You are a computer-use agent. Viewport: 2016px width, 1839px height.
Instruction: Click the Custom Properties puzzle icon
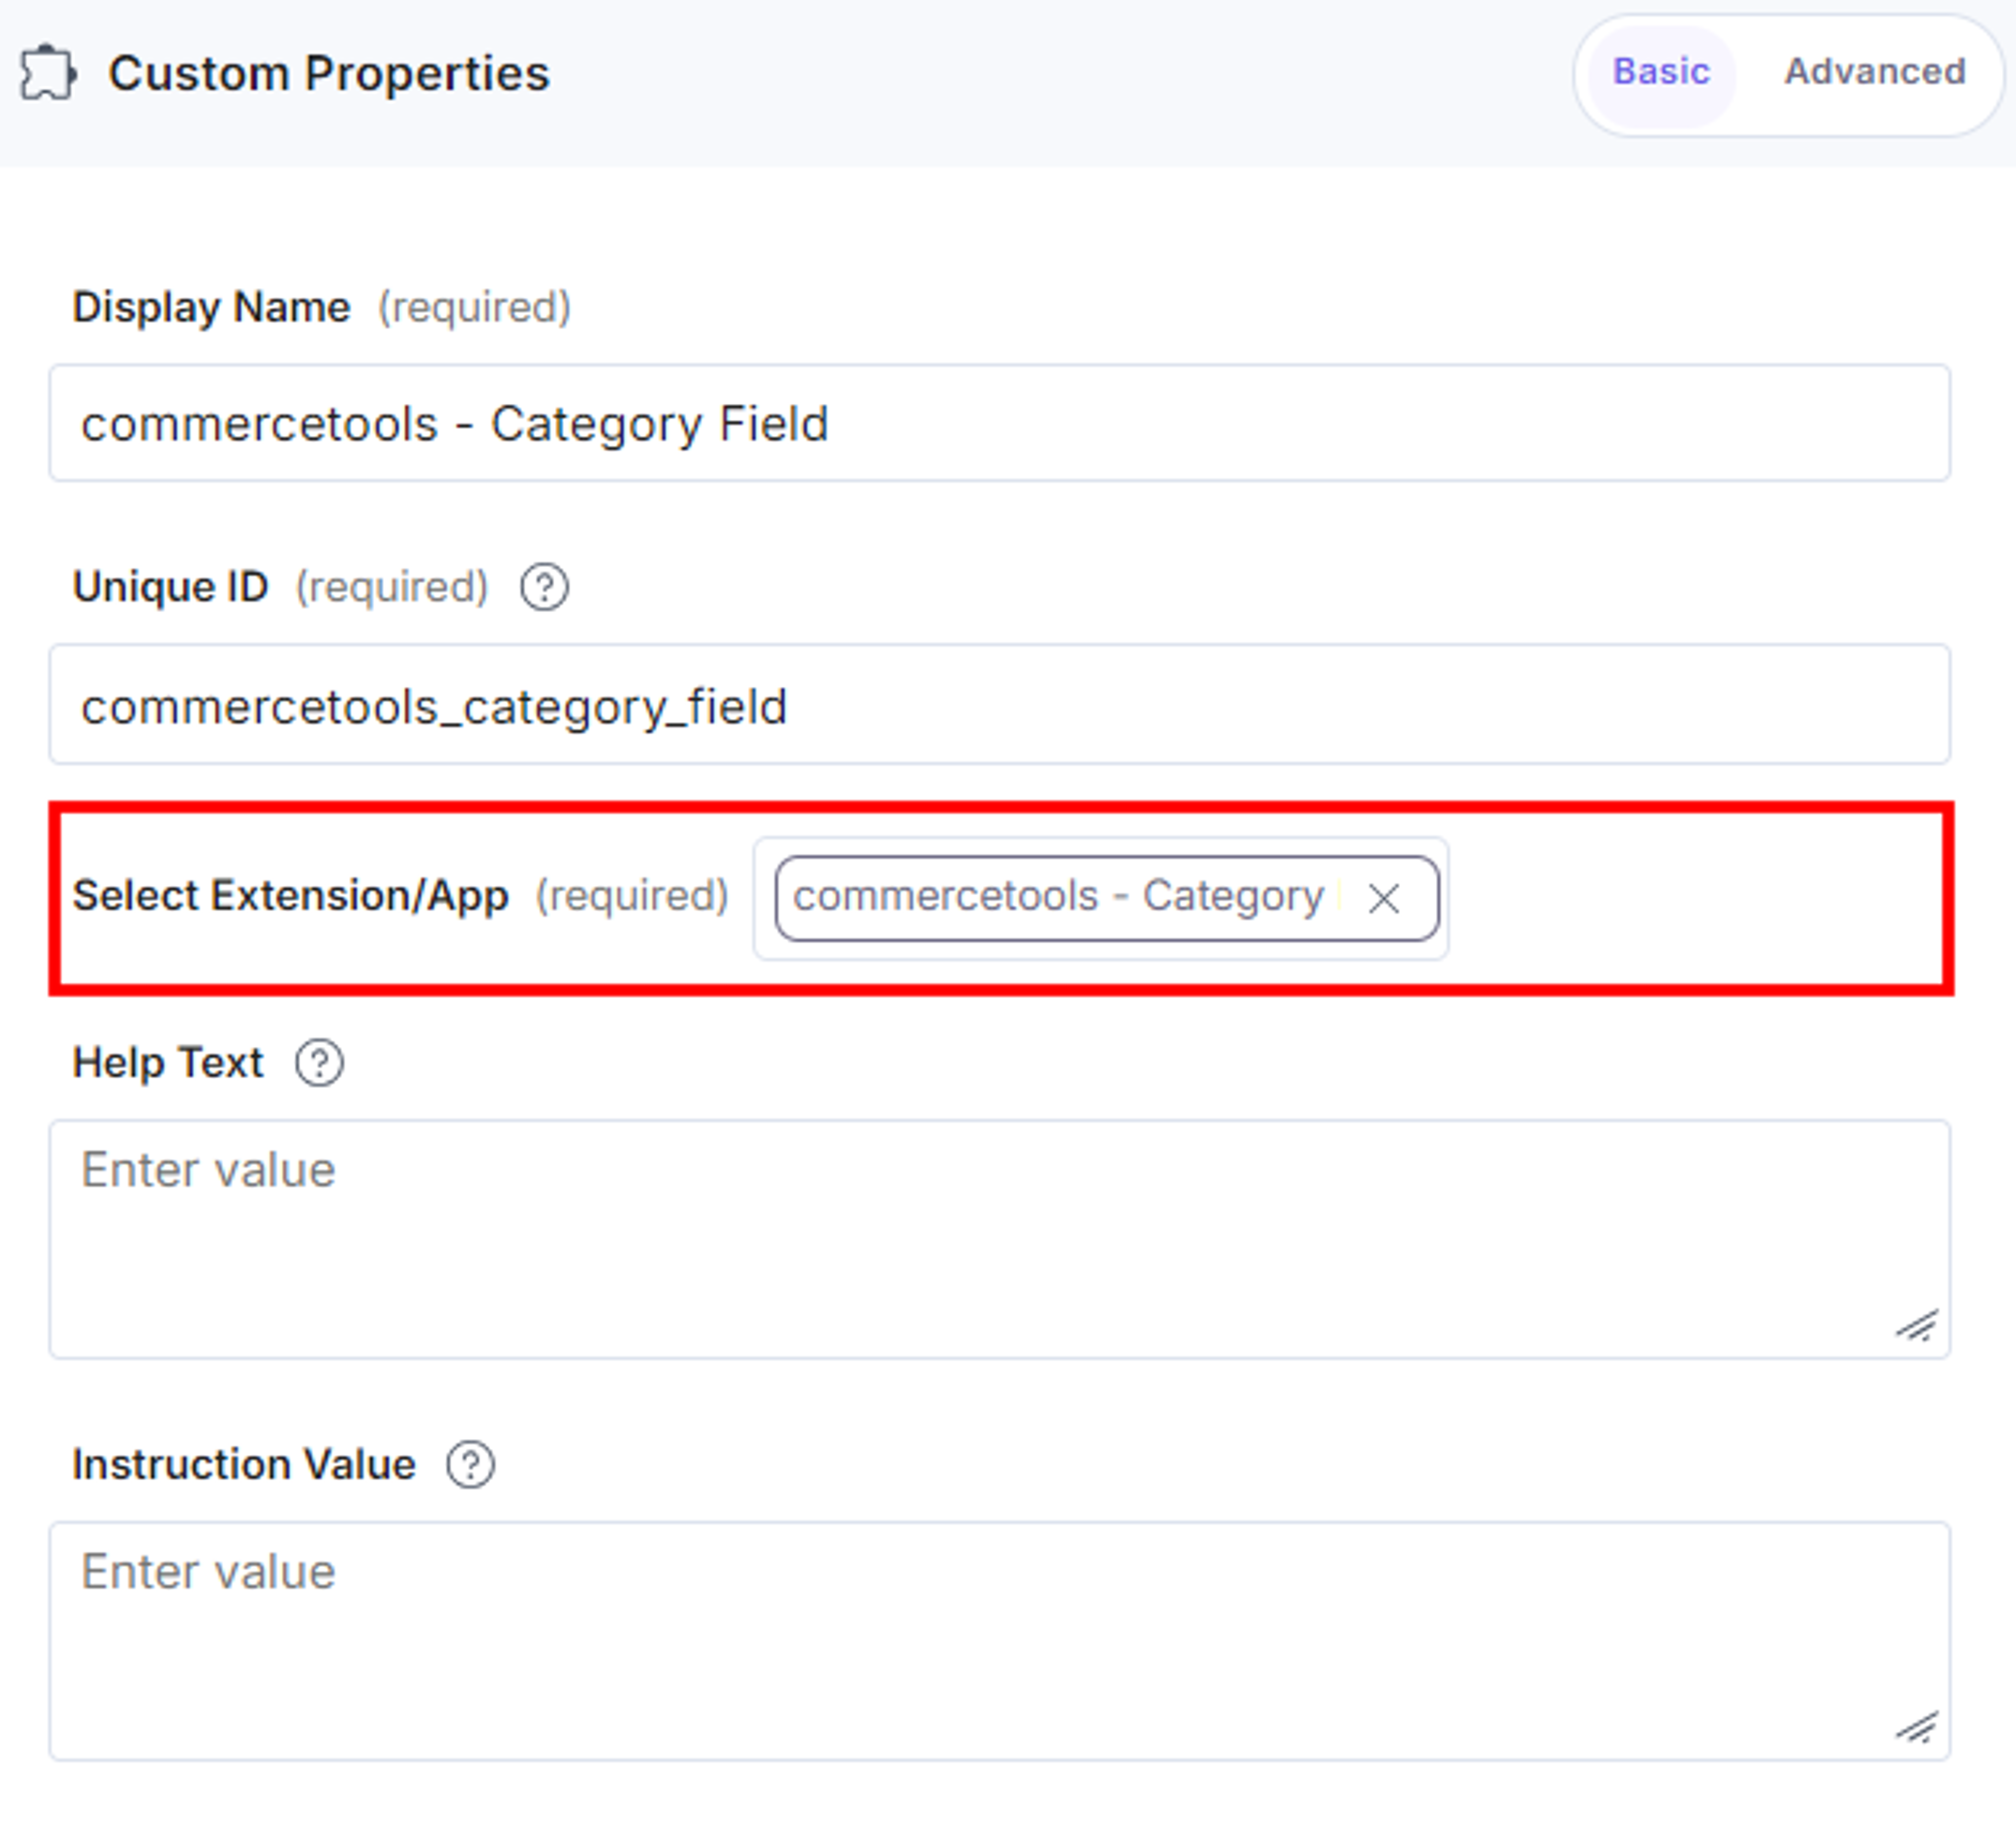(x=48, y=73)
